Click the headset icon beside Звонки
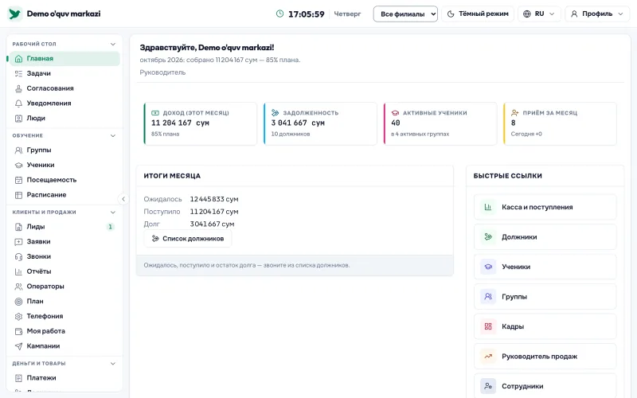637x398 pixels. 18,257
